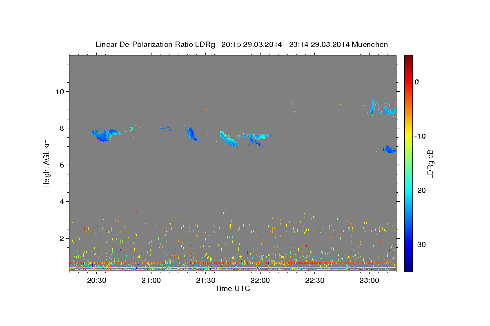Screen dimensions: 490x326
Task: Click the height tick label 4
Action: (x=63, y=202)
